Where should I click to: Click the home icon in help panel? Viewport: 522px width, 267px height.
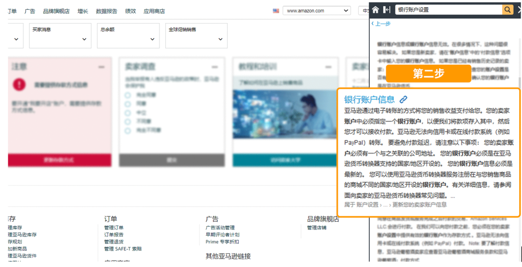click(x=376, y=10)
